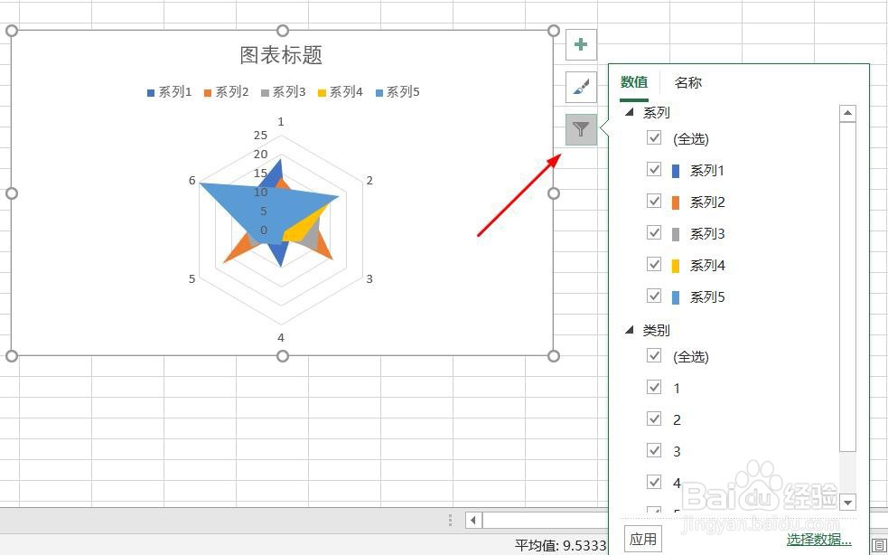
Task: Click the tab split handle dots
Action: pos(450,520)
